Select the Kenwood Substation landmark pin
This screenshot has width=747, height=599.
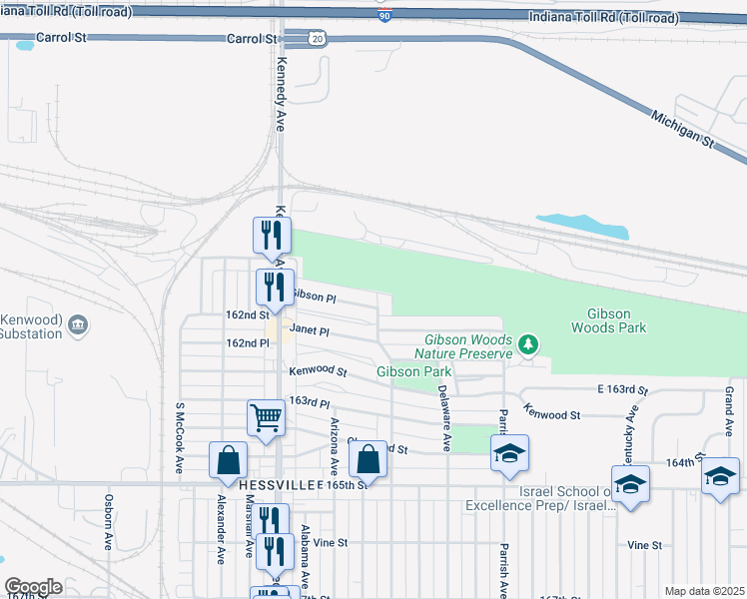click(x=78, y=325)
